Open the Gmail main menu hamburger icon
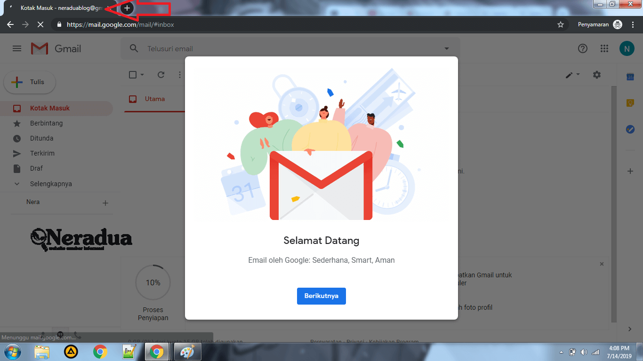 pos(17,48)
